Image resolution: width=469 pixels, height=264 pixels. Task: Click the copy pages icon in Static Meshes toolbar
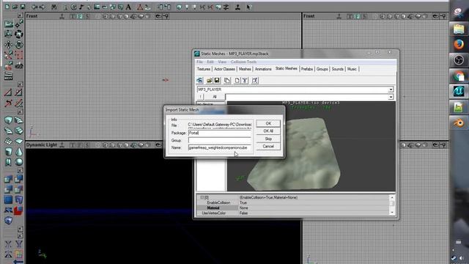(227, 80)
